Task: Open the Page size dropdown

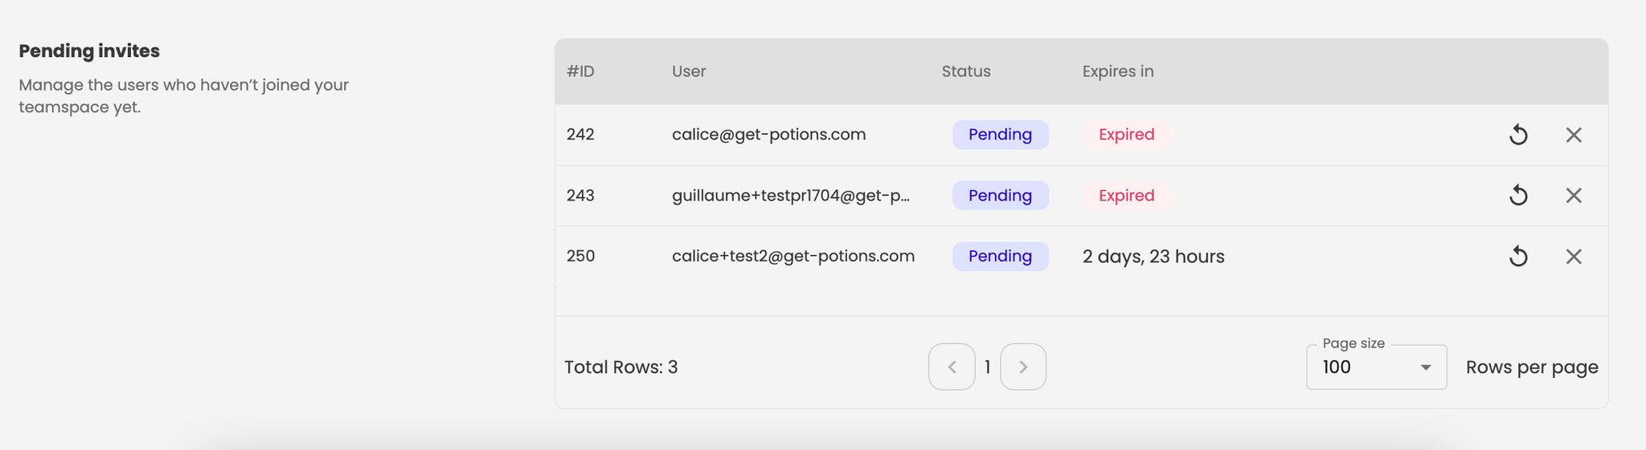Action: click(1377, 367)
